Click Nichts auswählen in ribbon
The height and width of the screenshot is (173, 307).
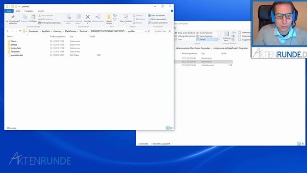[157, 19]
